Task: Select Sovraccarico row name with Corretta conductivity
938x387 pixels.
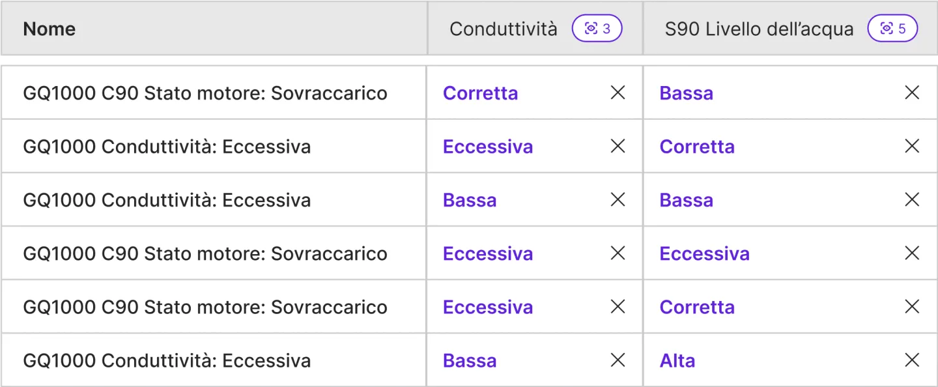Action: 205,93
